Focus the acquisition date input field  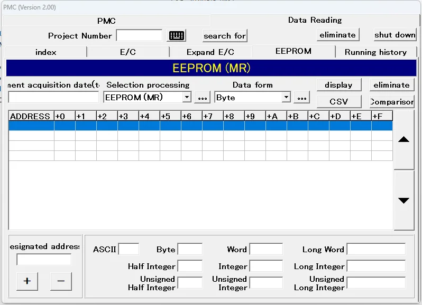tap(53, 97)
